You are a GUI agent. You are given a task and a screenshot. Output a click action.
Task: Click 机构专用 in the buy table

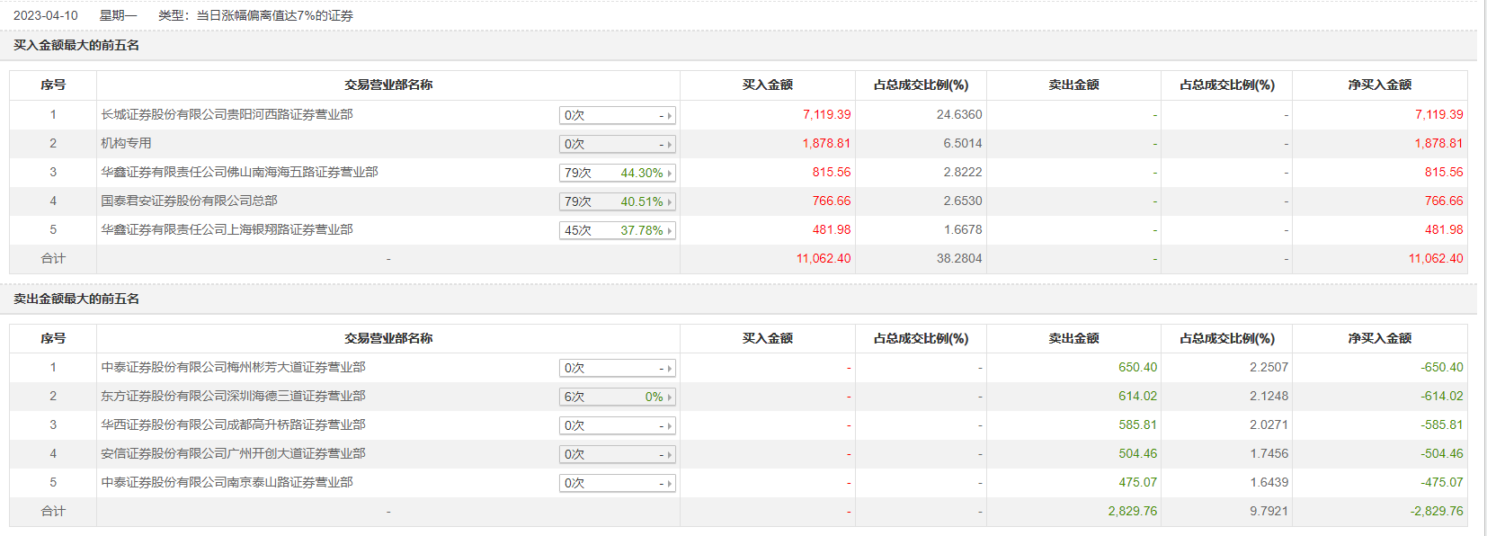[x=126, y=143]
